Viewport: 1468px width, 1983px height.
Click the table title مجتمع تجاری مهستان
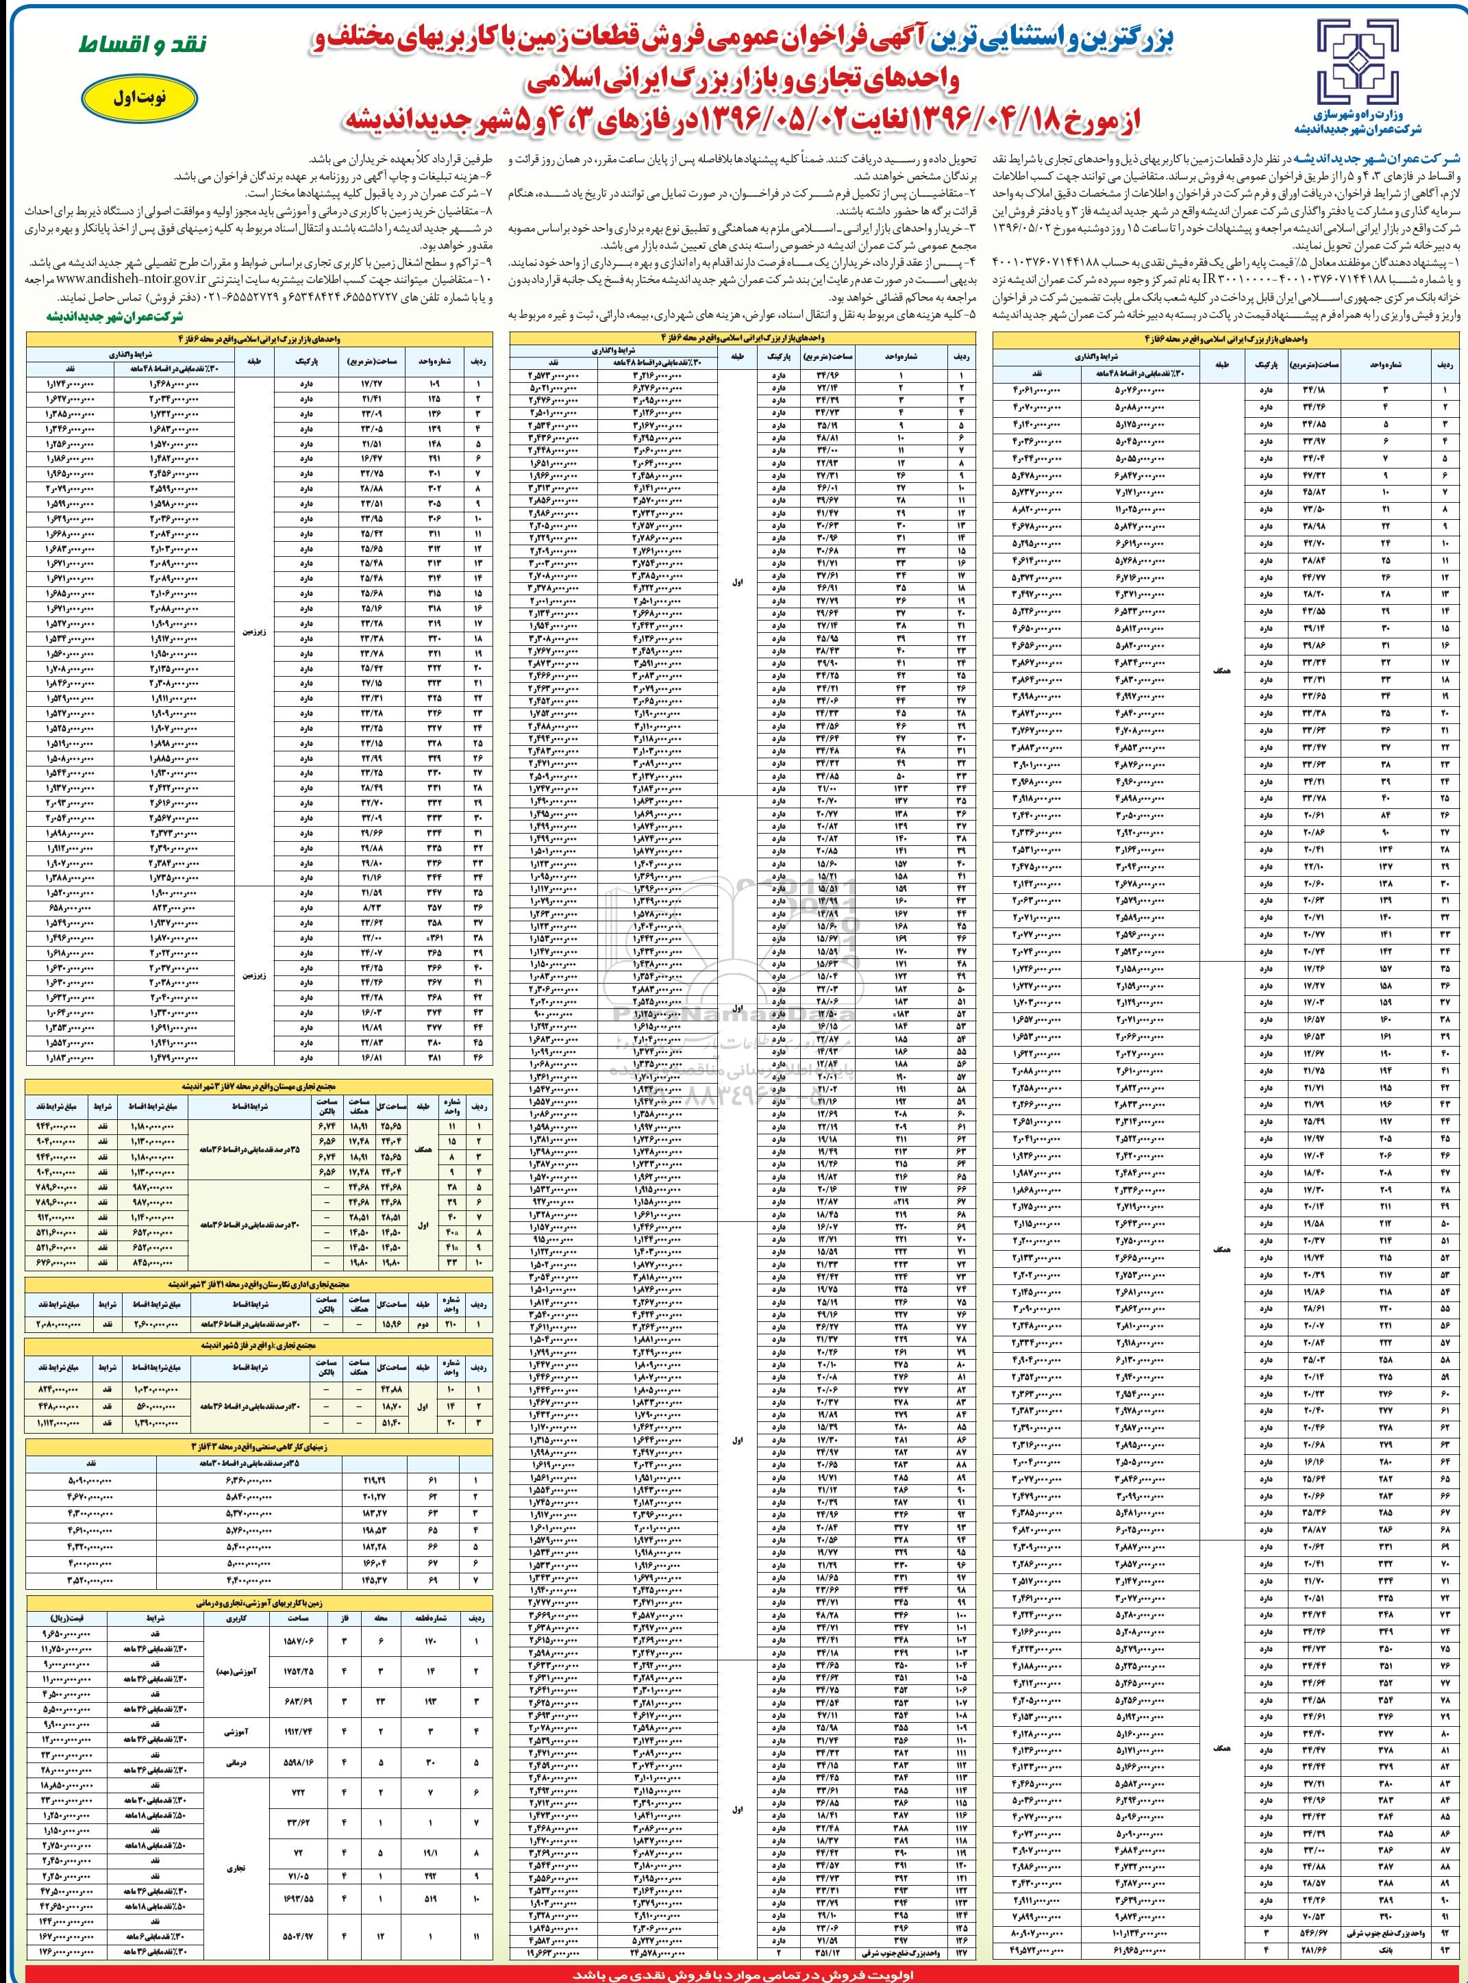(258, 1085)
